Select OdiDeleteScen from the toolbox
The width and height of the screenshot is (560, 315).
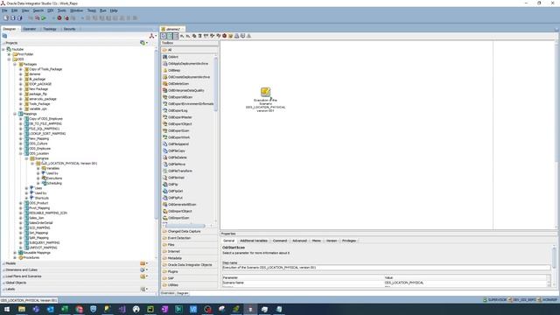point(178,84)
